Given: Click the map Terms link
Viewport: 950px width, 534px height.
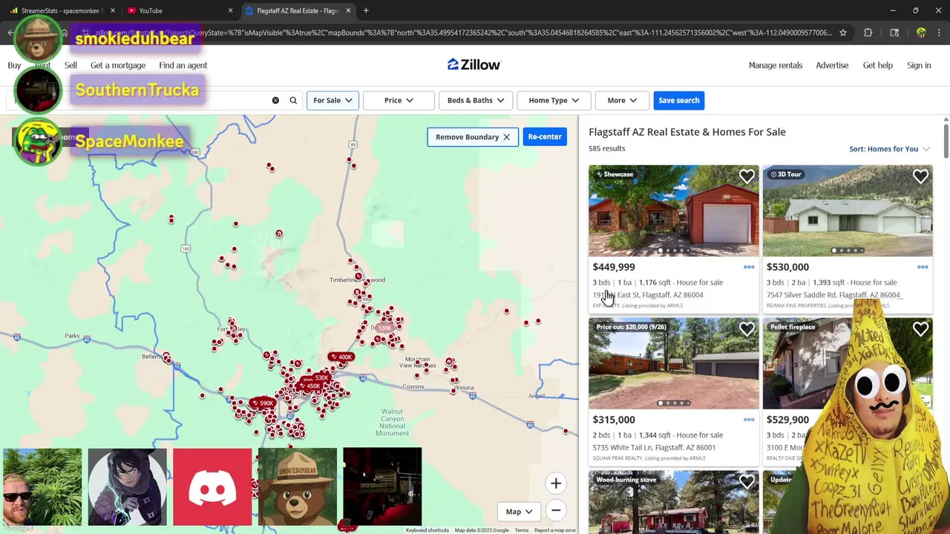Looking at the screenshot, I should tap(522, 530).
